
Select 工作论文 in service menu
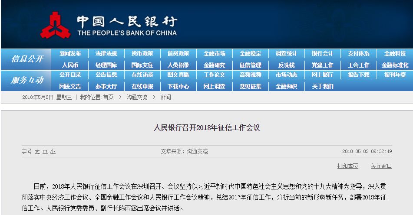[x=215, y=75]
